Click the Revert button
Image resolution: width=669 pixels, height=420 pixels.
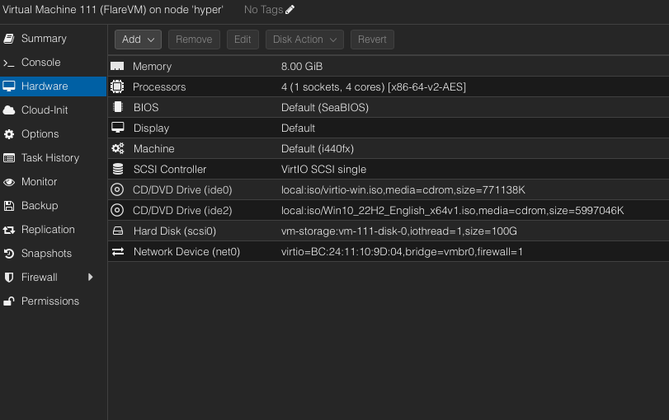pos(372,40)
